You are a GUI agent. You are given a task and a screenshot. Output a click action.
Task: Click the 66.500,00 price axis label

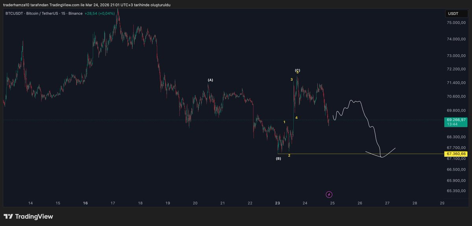pos(457,170)
